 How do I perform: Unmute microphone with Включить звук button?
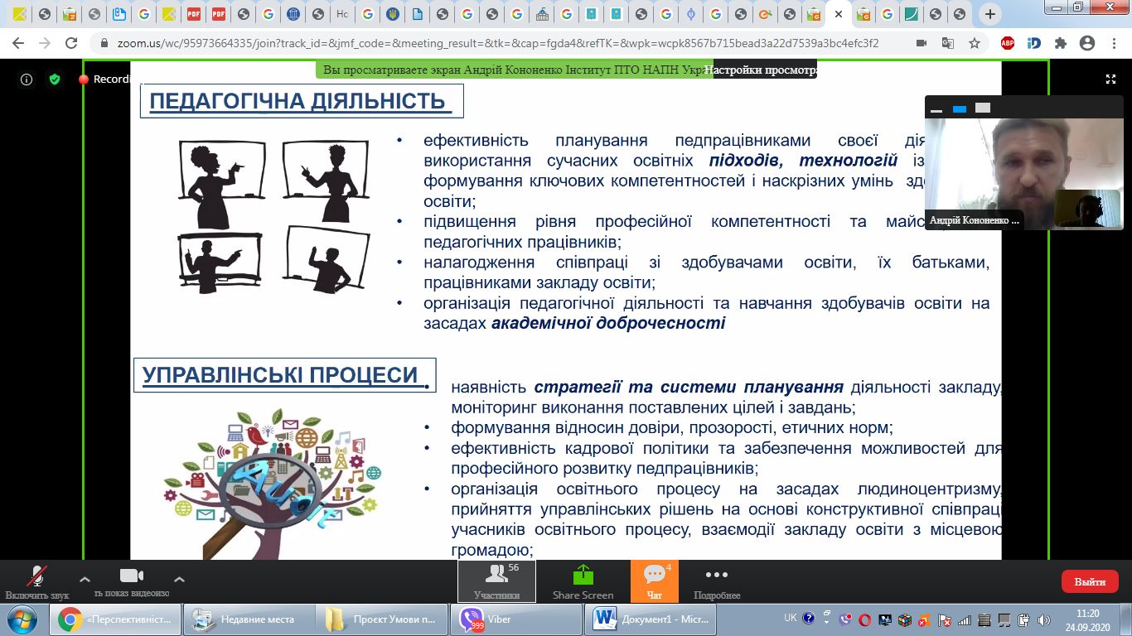coord(36,577)
